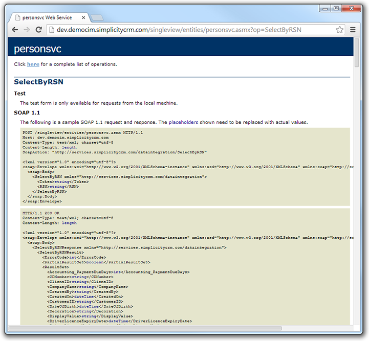Image resolution: width=369 pixels, height=341 pixels.
Task: Click the DisplayValue string line
Action: (x=90, y=316)
